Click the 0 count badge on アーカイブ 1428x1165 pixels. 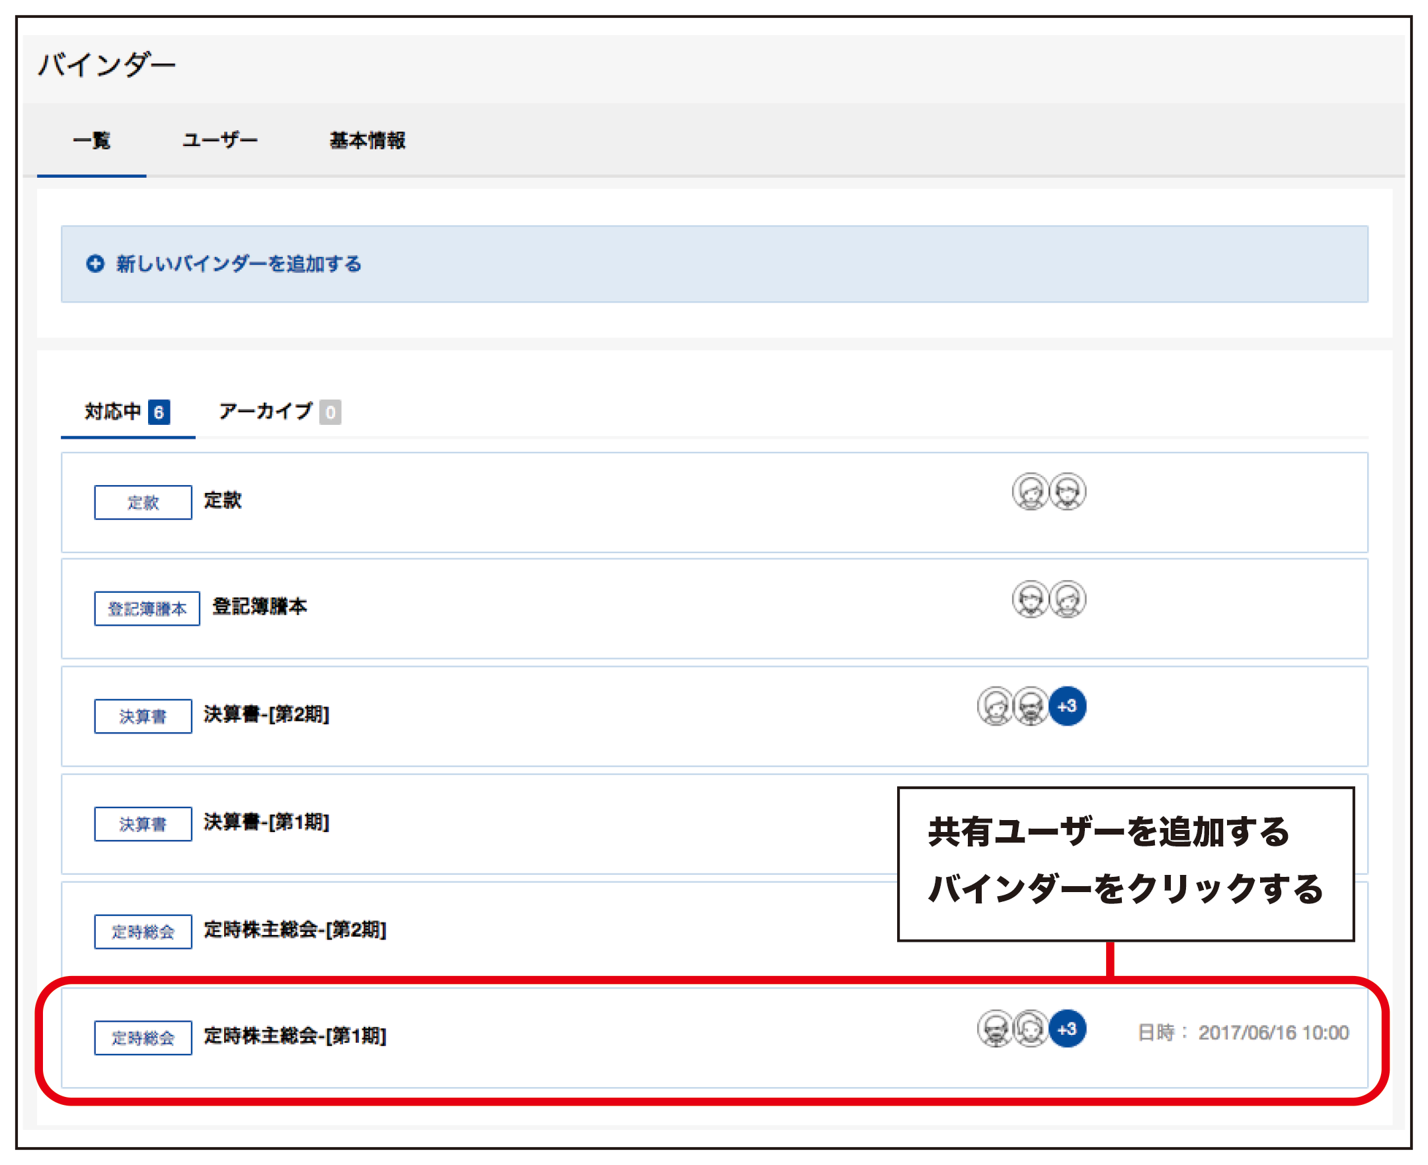pos(330,412)
